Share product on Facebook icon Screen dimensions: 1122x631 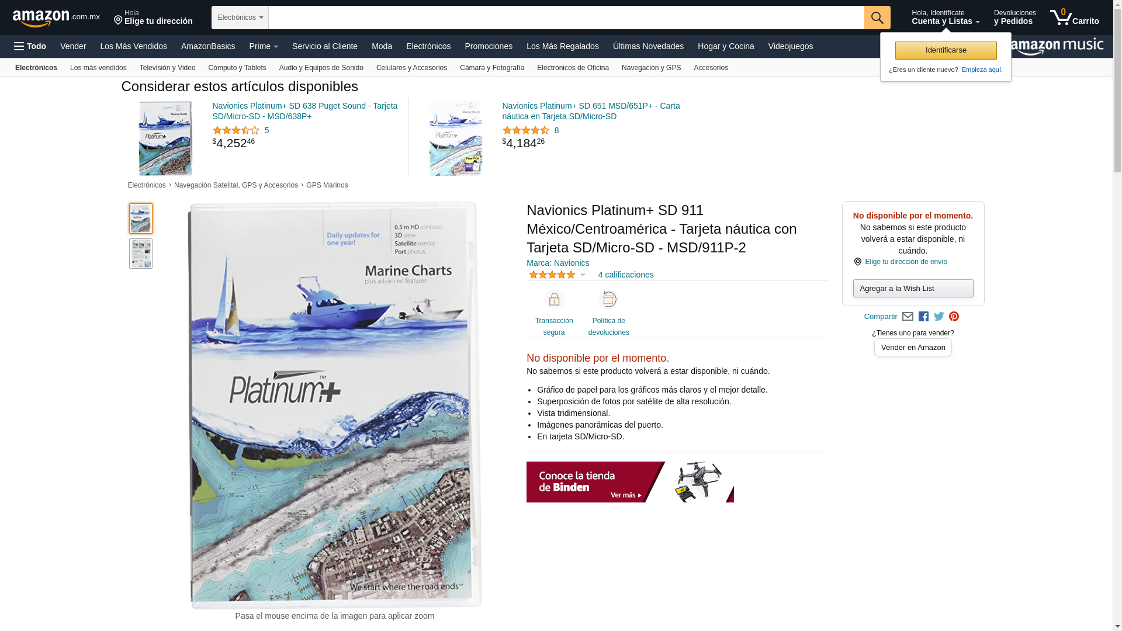coord(923,317)
